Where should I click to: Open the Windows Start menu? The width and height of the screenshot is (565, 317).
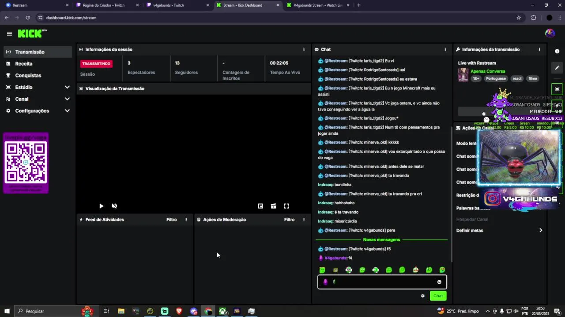coord(7,311)
